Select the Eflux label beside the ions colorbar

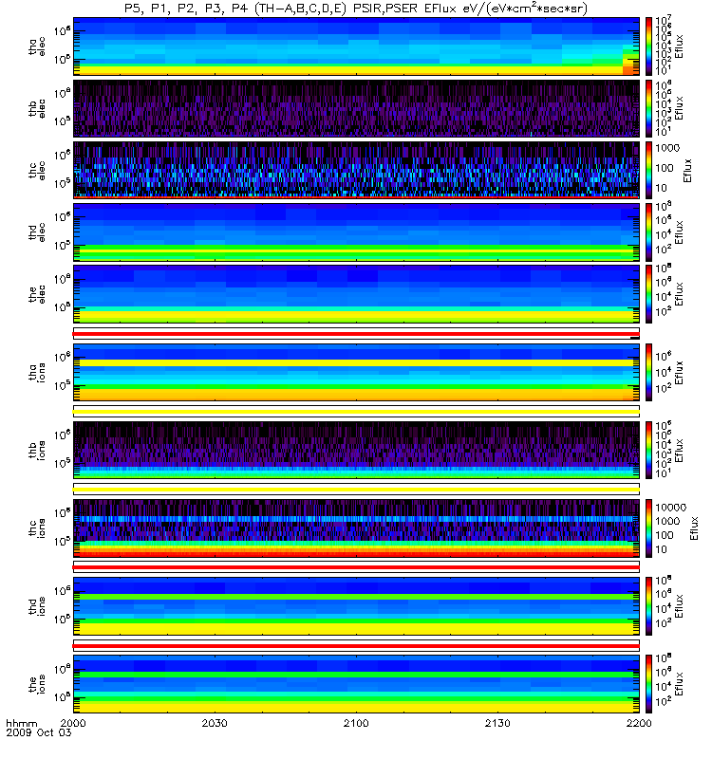point(679,684)
